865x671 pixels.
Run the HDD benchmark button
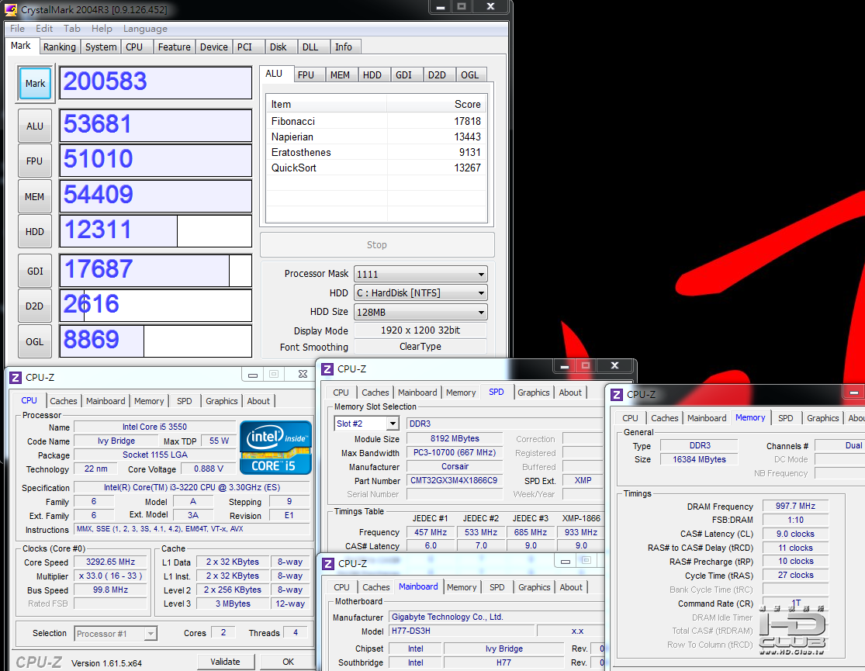coord(35,231)
